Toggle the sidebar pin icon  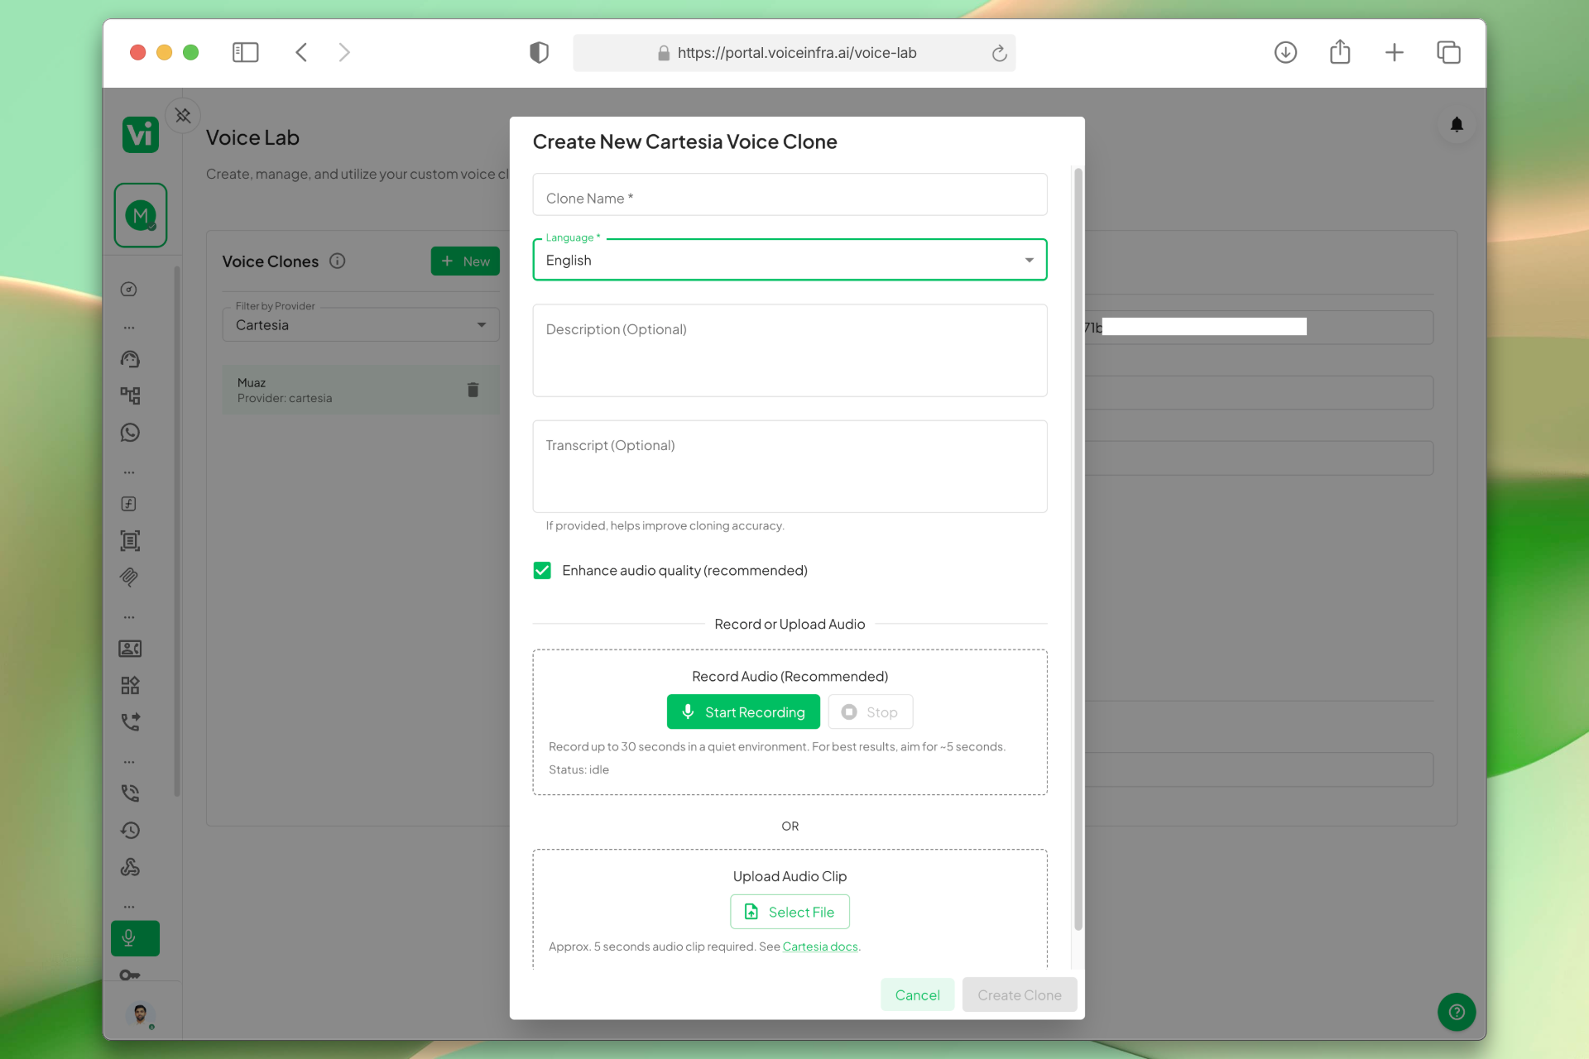(x=183, y=115)
